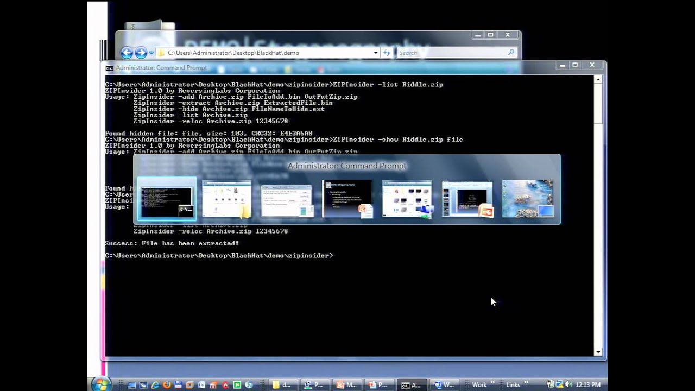The image size is (695, 391).
Task: Click the Command Prompt vertical scrollbar thumb
Action: coord(598,104)
